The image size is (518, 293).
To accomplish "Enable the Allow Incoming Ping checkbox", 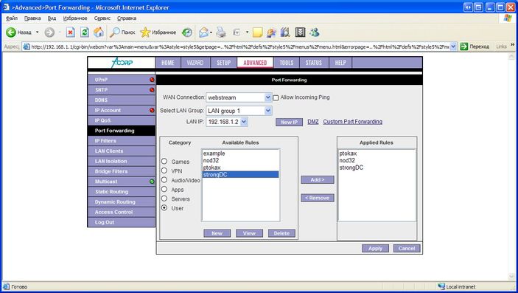I will (276, 98).
